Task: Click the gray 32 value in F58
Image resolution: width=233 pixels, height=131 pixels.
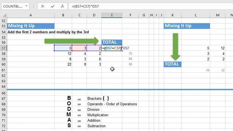Action: click(x=130, y=53)
